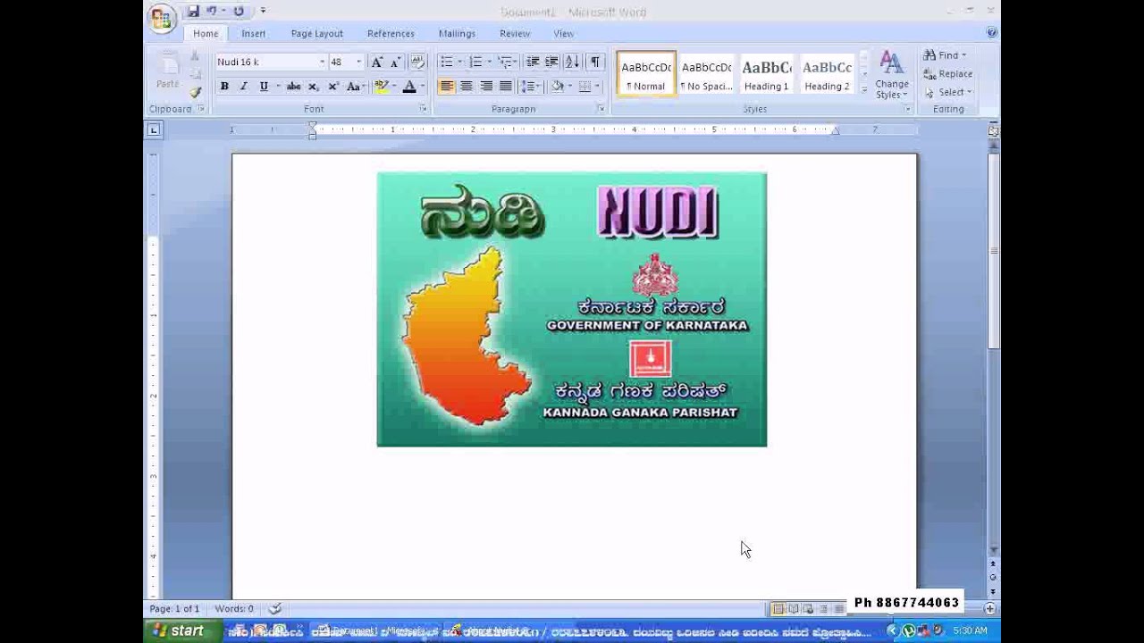
Task: Toggle Strikethrough formatting
Action: (293, 87)
